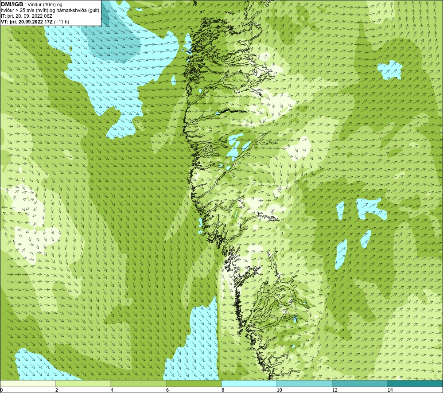Screen dimensions: 443x393
Task: Click the 12–14 teal scale segment
Action: click(x=360, y=384)
